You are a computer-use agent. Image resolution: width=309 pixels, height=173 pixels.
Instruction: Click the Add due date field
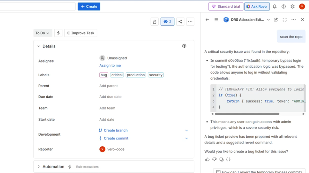click(x=110, y=97)
